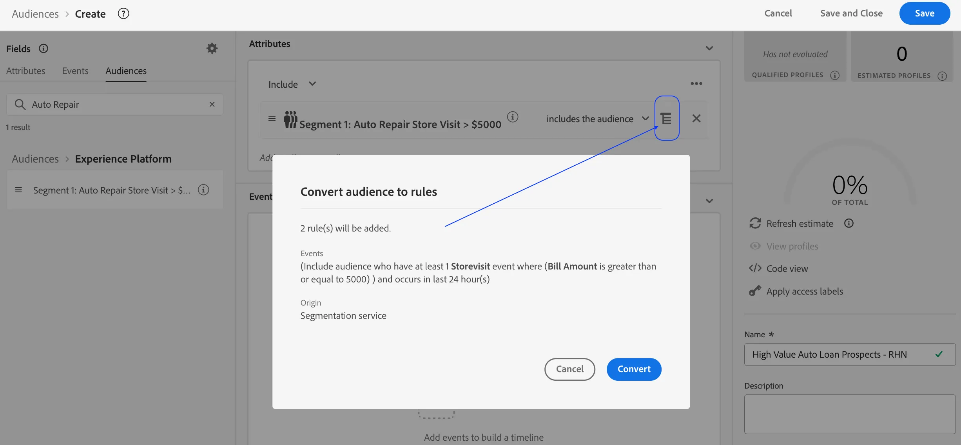
Task: Show info for Segment 1 in Fields list
Action: [203, 190]
